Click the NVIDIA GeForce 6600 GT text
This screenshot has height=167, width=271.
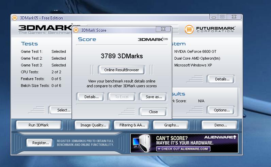pyautogui.click(x=195, y=51)
